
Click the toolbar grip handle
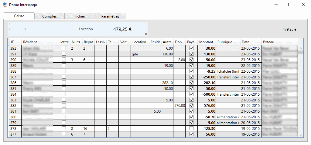(9, 29)
